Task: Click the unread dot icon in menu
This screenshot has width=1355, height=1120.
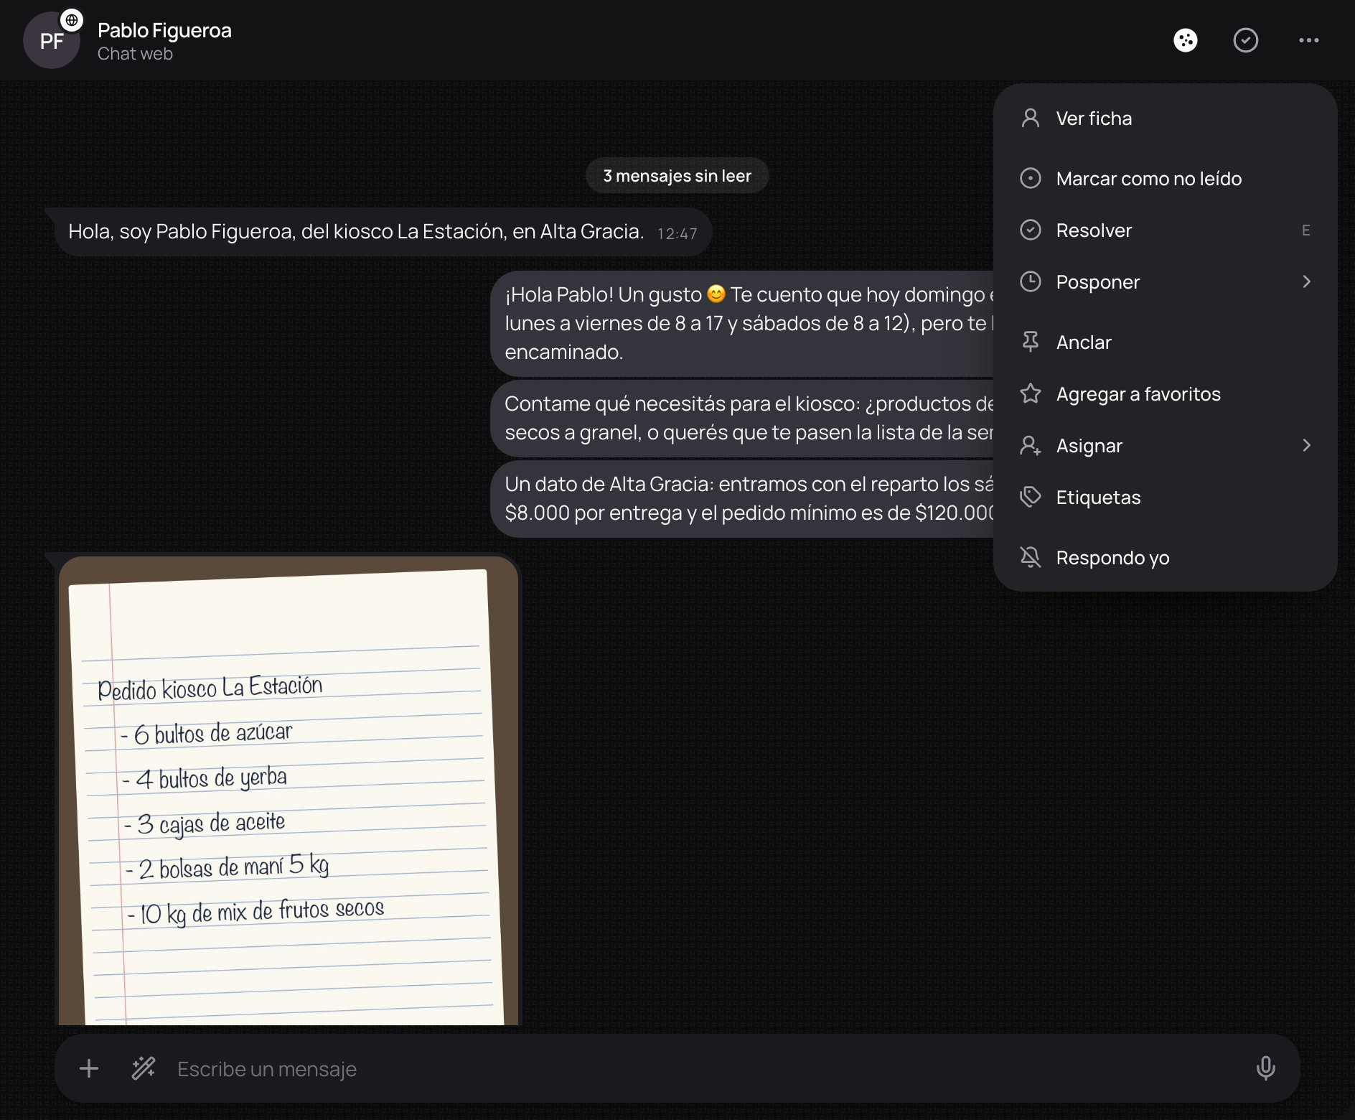Action: tap(1031, 178)
